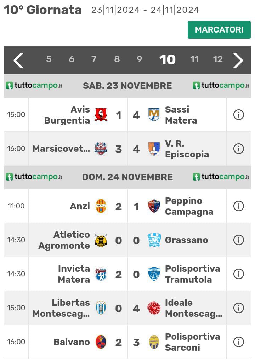This screenshot has height=361, width=255.
Task: Select matchday 9 tab
Action: click(139, 59)
